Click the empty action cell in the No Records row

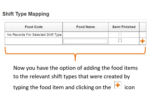[143, 35]
